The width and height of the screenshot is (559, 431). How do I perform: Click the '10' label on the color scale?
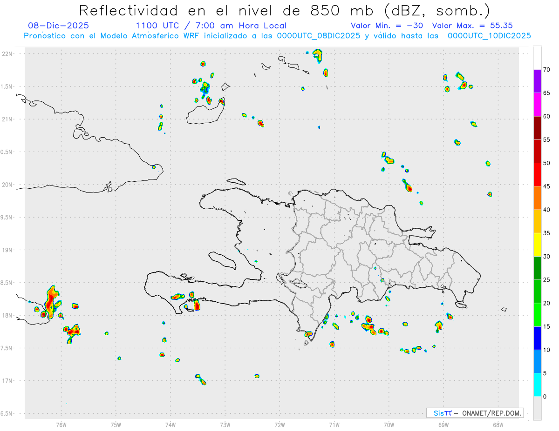click(546, 350)
